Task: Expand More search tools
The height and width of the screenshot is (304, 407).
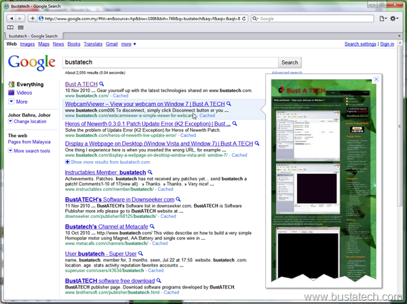Action: tap(29, 150)
